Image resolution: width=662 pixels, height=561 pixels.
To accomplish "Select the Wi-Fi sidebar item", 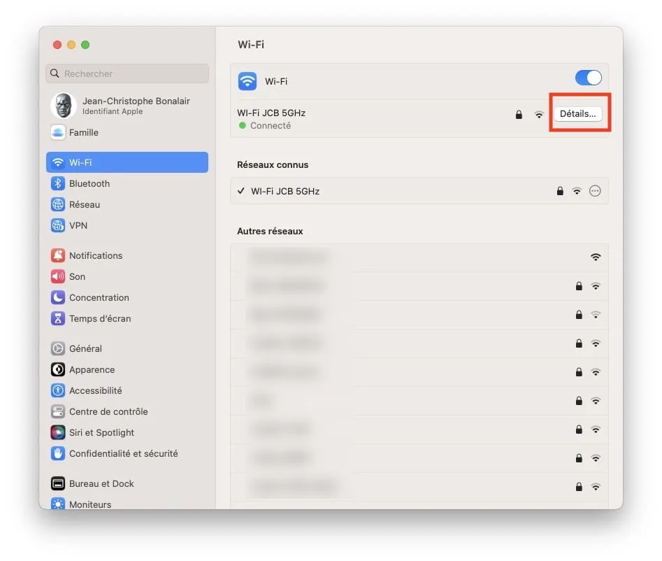I will point(127,162).
